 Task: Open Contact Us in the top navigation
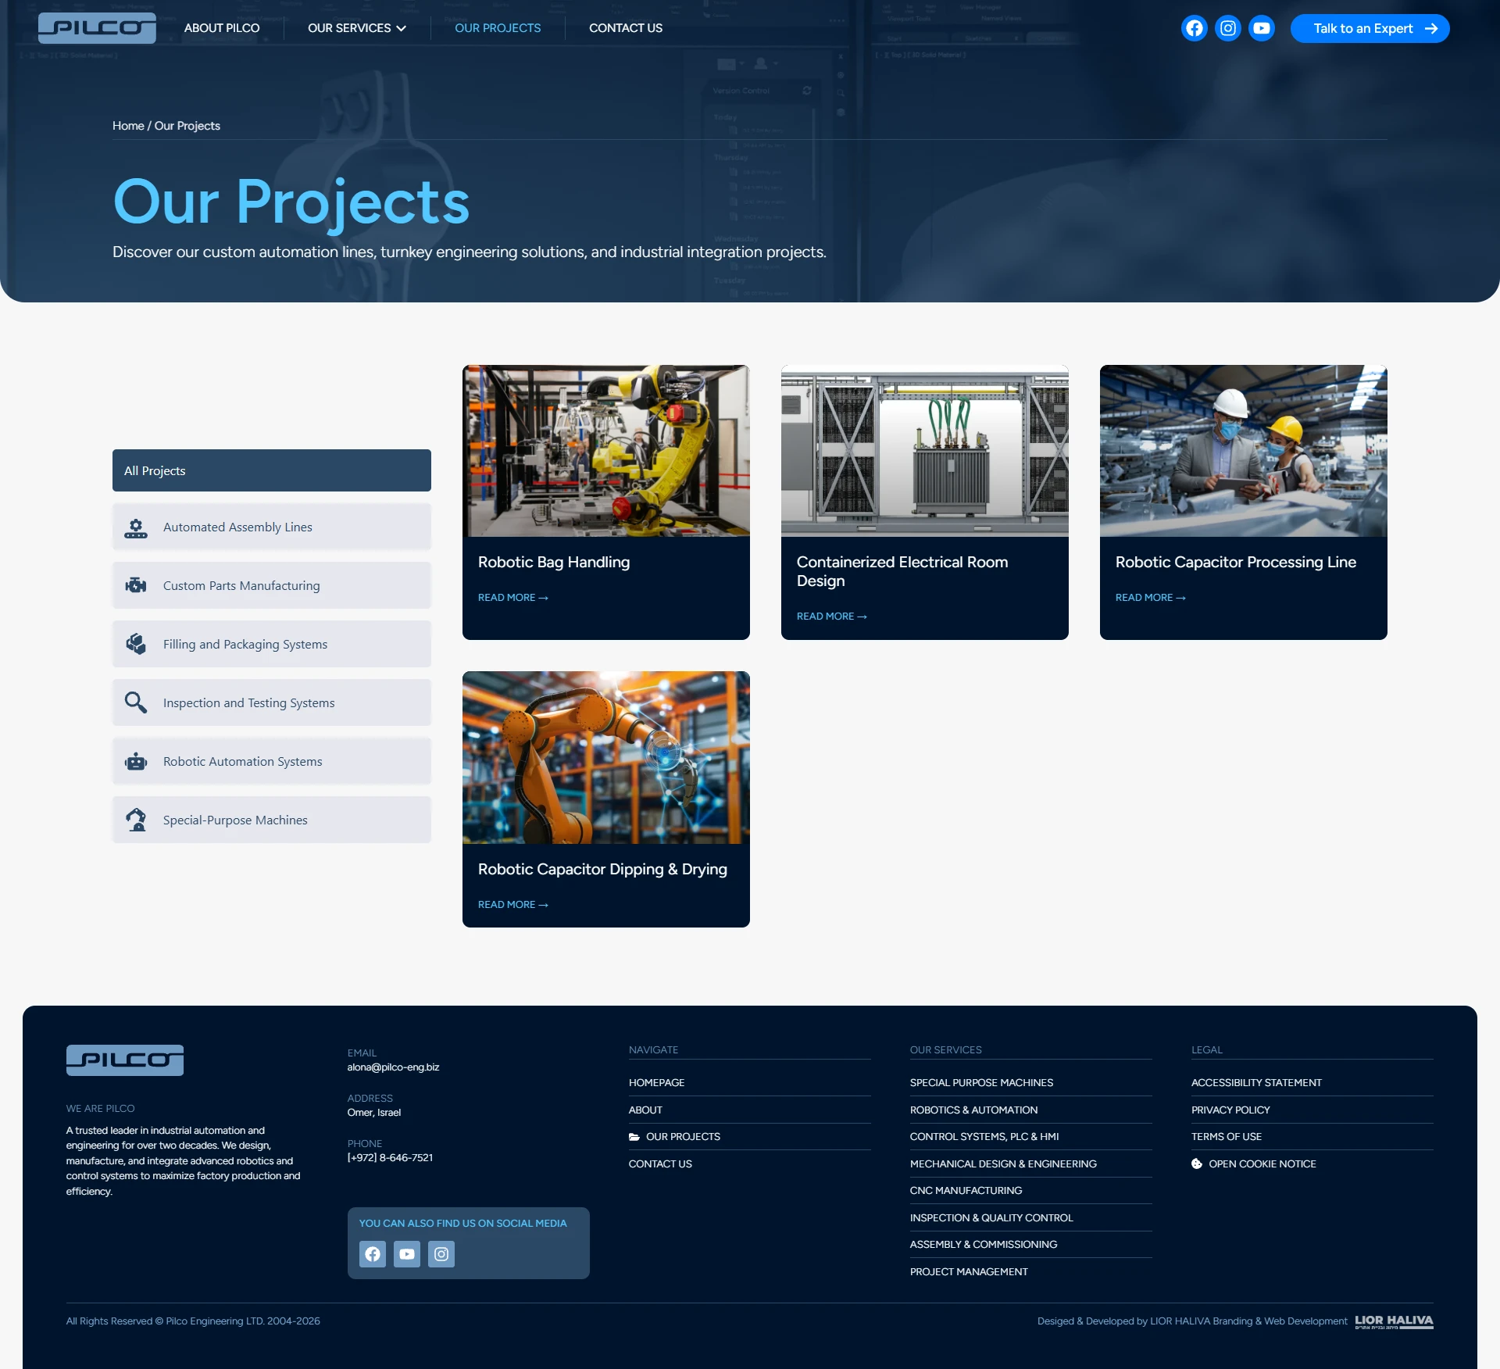coord(626,28)
